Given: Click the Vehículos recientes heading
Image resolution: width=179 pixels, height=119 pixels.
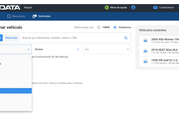Looking at the screenshot, I should pyautogui.click(x=153, y=30).
